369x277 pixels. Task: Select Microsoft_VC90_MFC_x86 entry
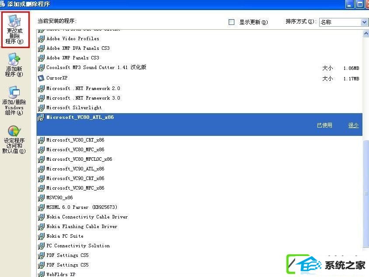point(75,188)
